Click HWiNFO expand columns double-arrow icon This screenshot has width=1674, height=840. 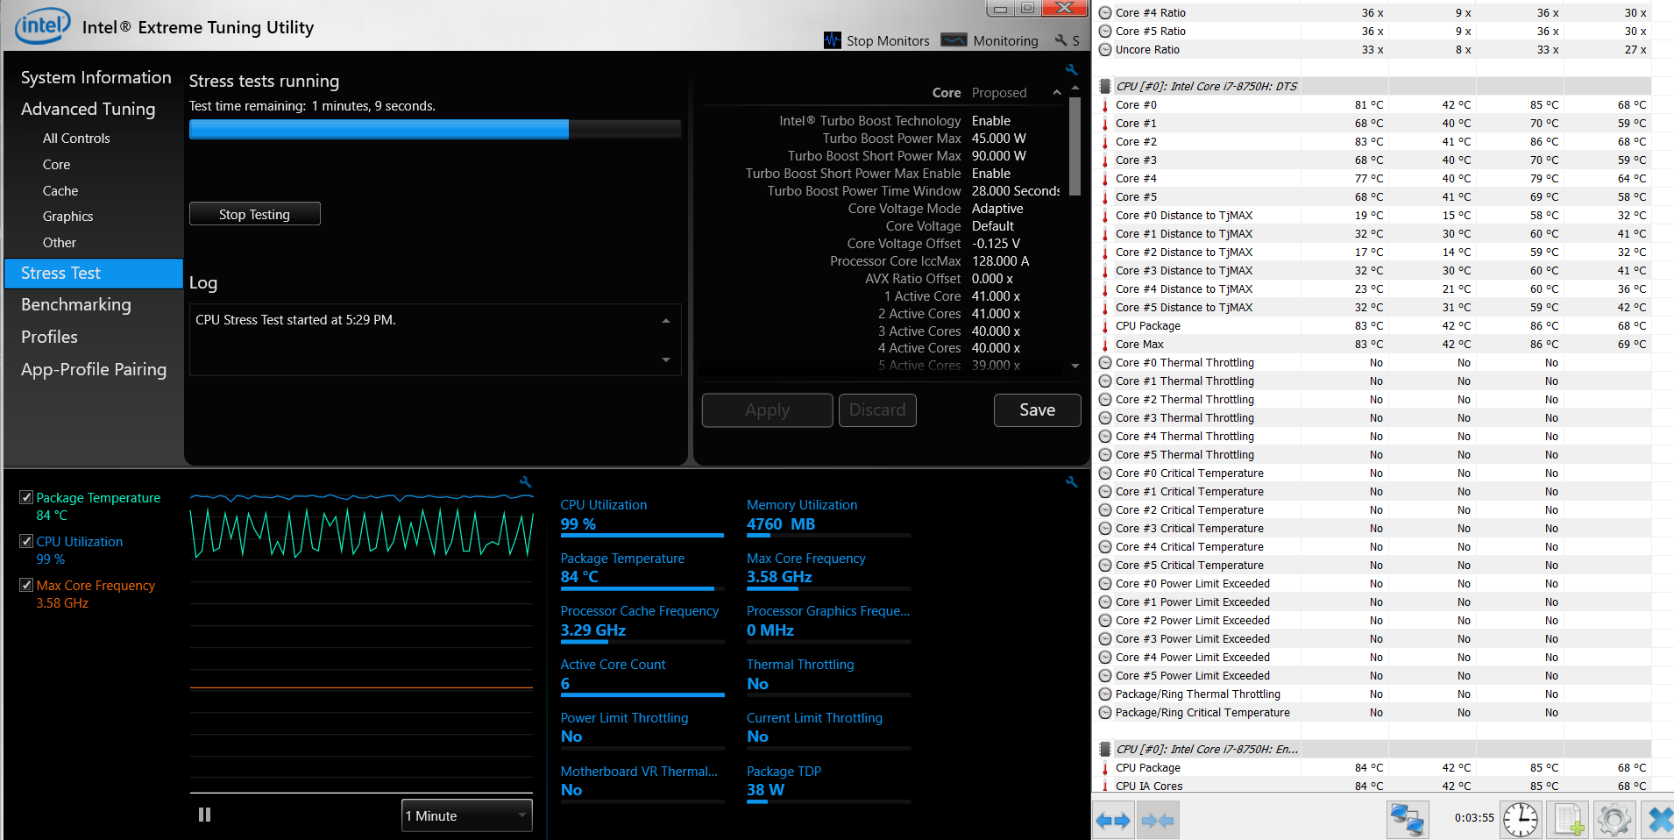(x=1113, y=822)
